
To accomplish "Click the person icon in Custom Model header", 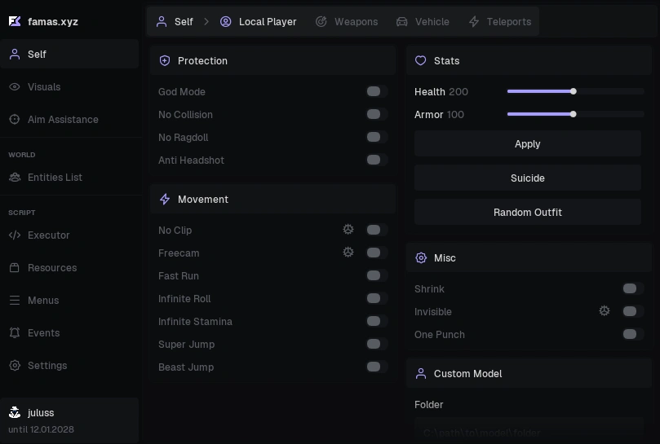I will (420, 373).
